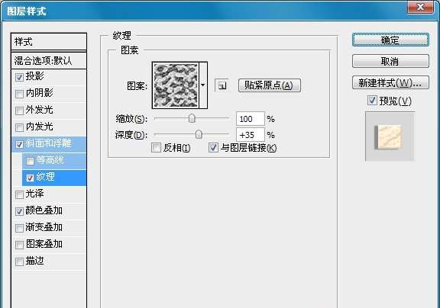The image size is (440, 308).
Task: Click the 缩放 percentage input field
Action: click(x=251, y=119)
